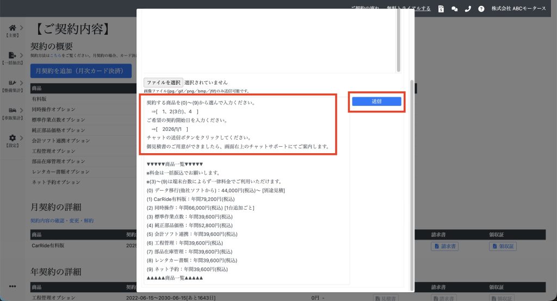Click the invoice dollar icon in top bar
Screen dimensions: 557x301
(x=441, y=9)
